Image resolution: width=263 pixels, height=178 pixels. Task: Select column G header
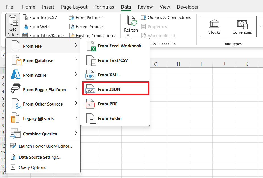(x=156, y=64)
